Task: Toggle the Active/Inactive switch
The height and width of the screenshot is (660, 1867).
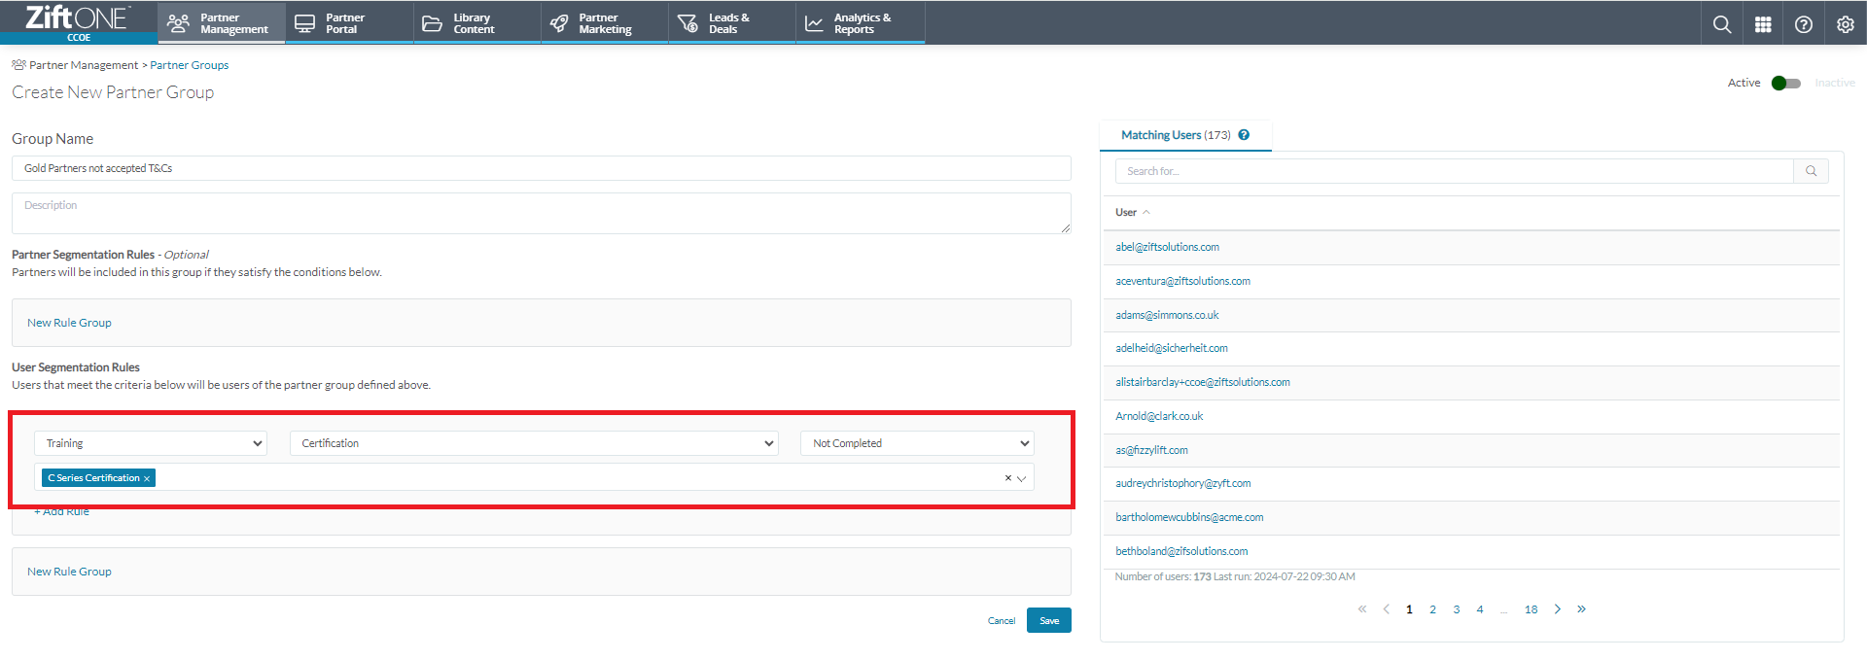Action: [1785, 83]
